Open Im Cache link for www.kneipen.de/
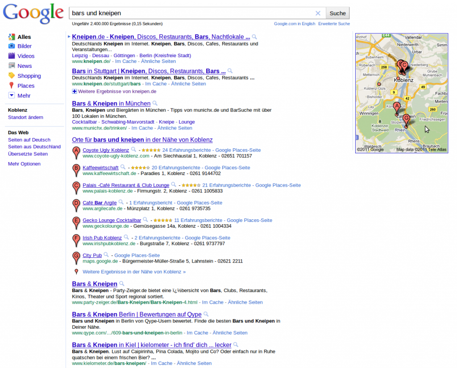Screen dimensions: 457x368 (x=125, y=61)
